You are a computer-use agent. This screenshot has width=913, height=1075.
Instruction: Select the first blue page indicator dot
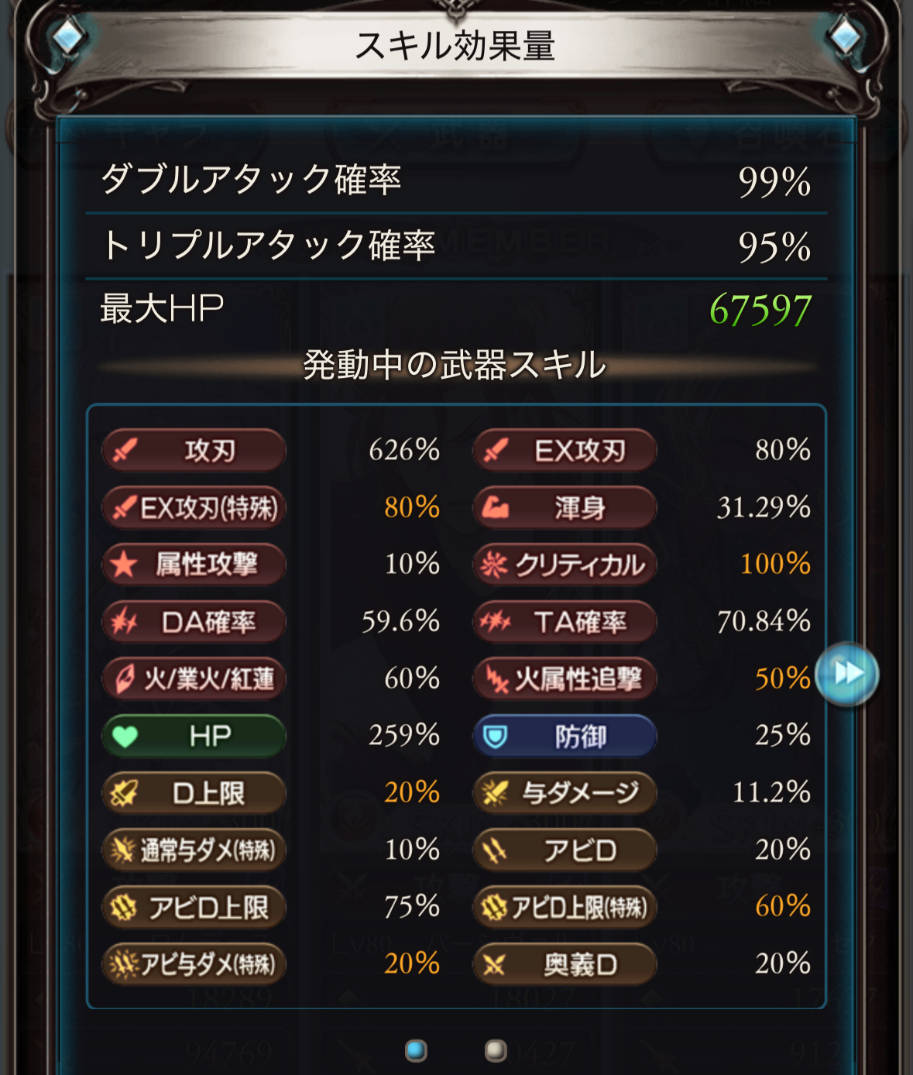coord(416,1050)
